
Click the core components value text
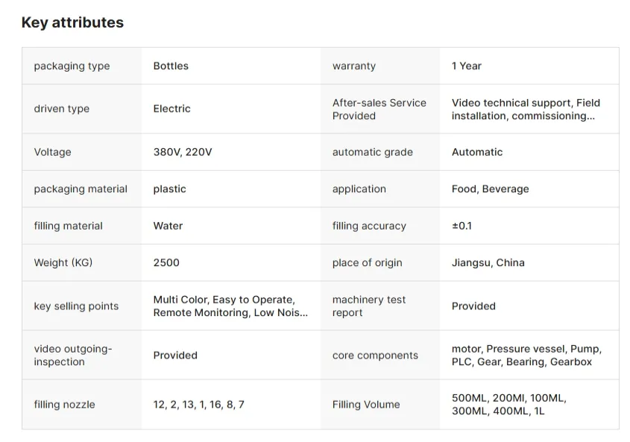(x=526, y=356)
